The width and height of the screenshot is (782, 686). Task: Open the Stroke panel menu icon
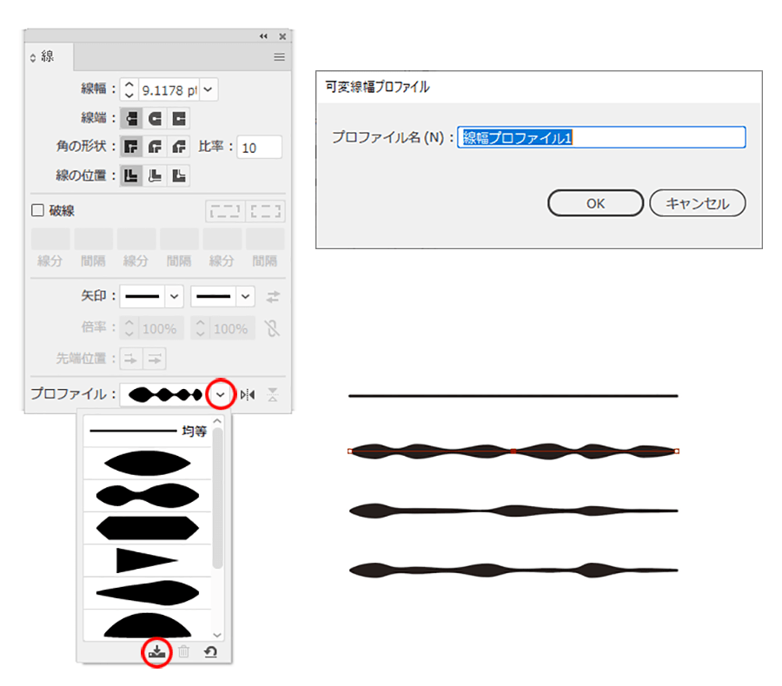279,56
